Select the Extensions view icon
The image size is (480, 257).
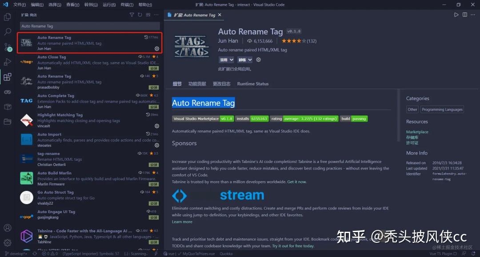tap(8, 77)
